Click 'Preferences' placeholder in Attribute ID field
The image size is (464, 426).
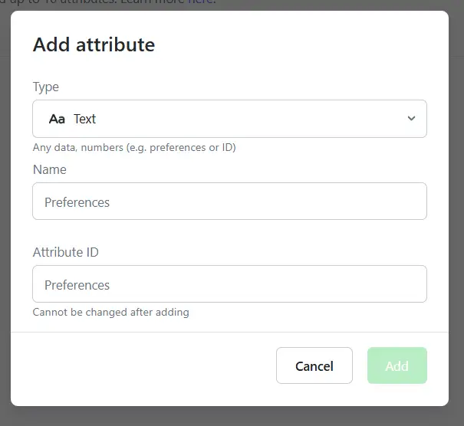pyautogui.click(x=77, y=285)
